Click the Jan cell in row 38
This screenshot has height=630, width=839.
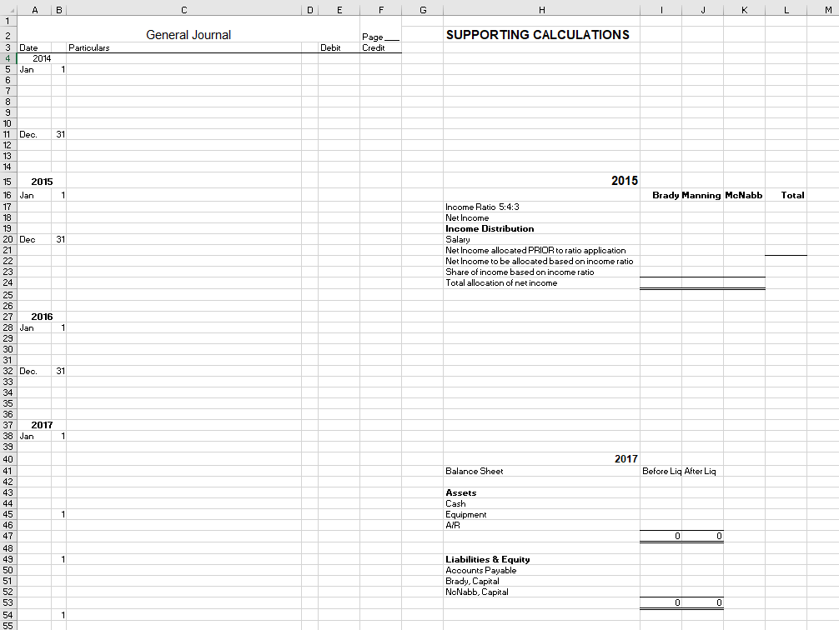tap(34, 436)
